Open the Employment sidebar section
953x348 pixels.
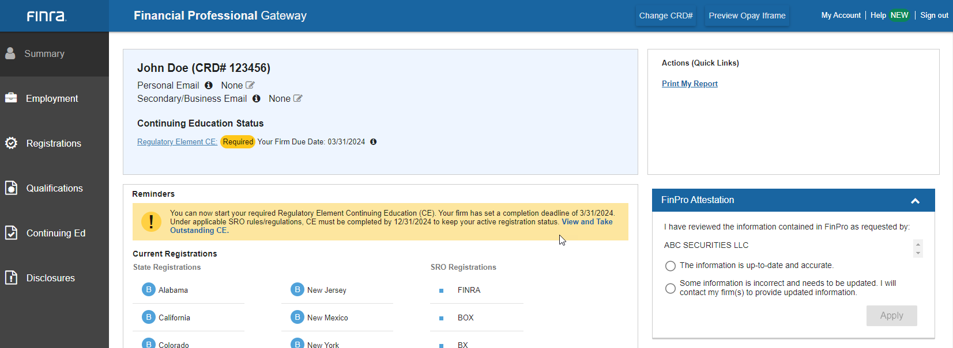52,98
